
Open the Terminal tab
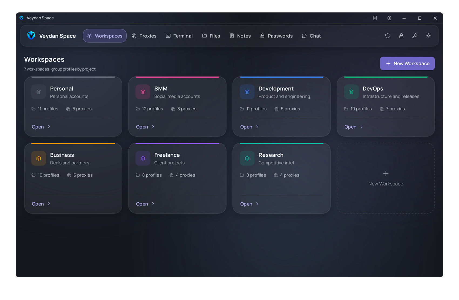[x=179, y=36]
